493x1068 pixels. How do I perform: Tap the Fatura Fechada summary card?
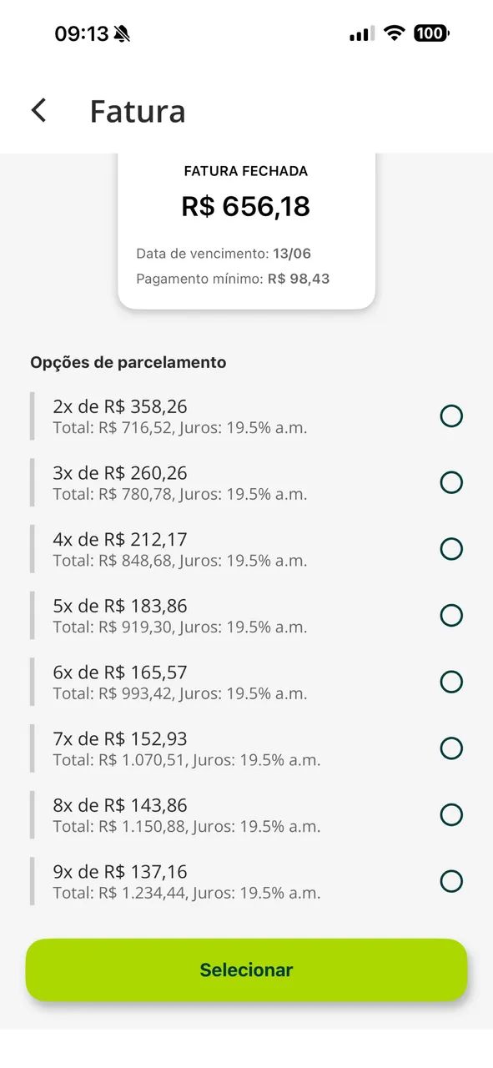coord(246,230)
